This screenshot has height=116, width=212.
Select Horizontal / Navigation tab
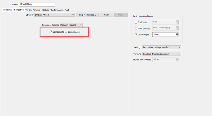(13, 10)
